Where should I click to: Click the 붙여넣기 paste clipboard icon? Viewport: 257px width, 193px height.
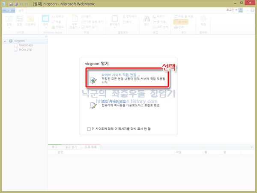pos(115,18)
